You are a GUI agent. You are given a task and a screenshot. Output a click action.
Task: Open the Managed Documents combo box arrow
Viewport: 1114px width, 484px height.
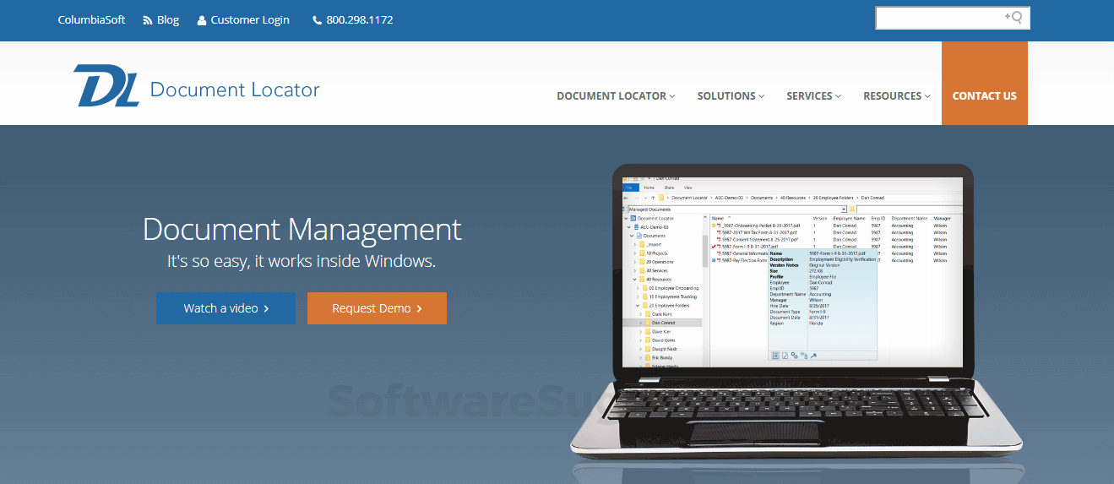[x=843, y=209]
